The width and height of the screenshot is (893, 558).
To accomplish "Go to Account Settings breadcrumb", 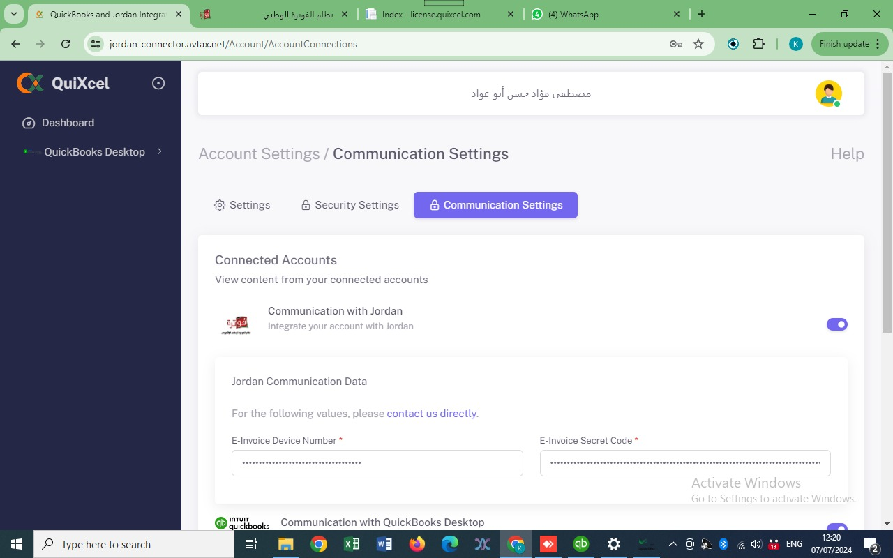I will click(259, 154).
